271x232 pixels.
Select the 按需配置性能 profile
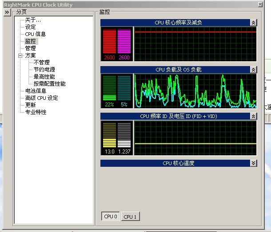point(50,84)
